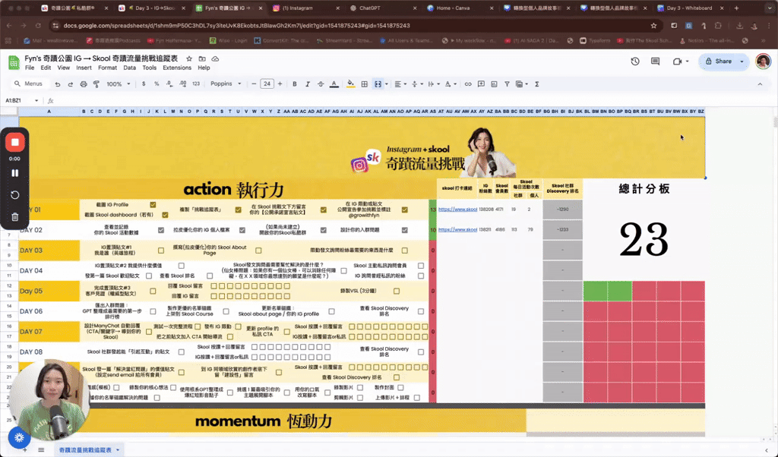Open the merge type dropdown arrow
Screen dimensions: 778x457
[387, 84]
